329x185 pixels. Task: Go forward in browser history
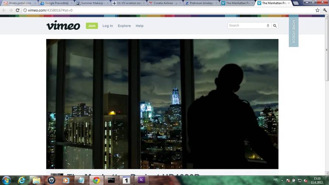coord(11,10)
